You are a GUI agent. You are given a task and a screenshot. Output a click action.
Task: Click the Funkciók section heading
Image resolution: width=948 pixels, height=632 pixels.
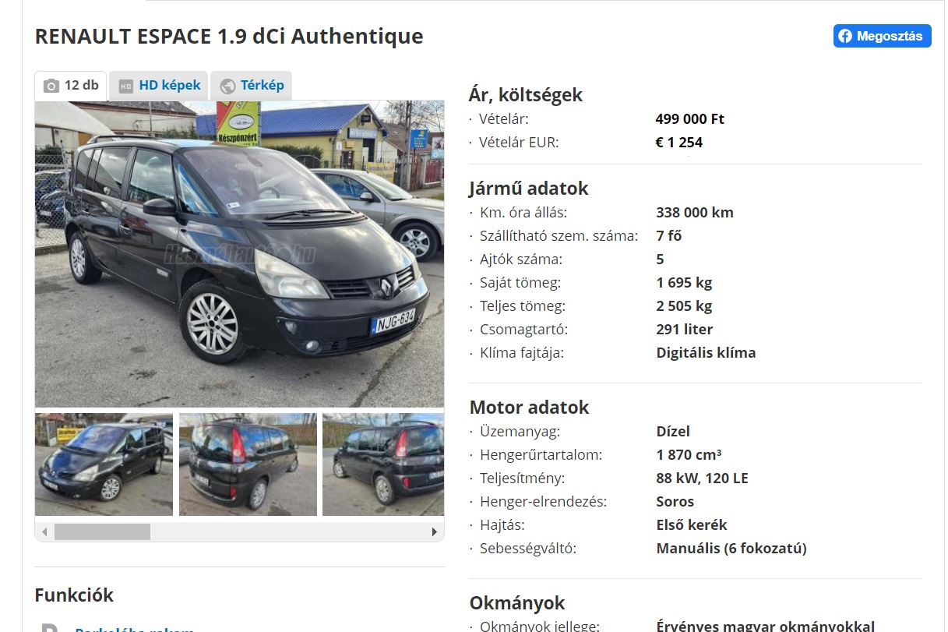pos(74,595)
